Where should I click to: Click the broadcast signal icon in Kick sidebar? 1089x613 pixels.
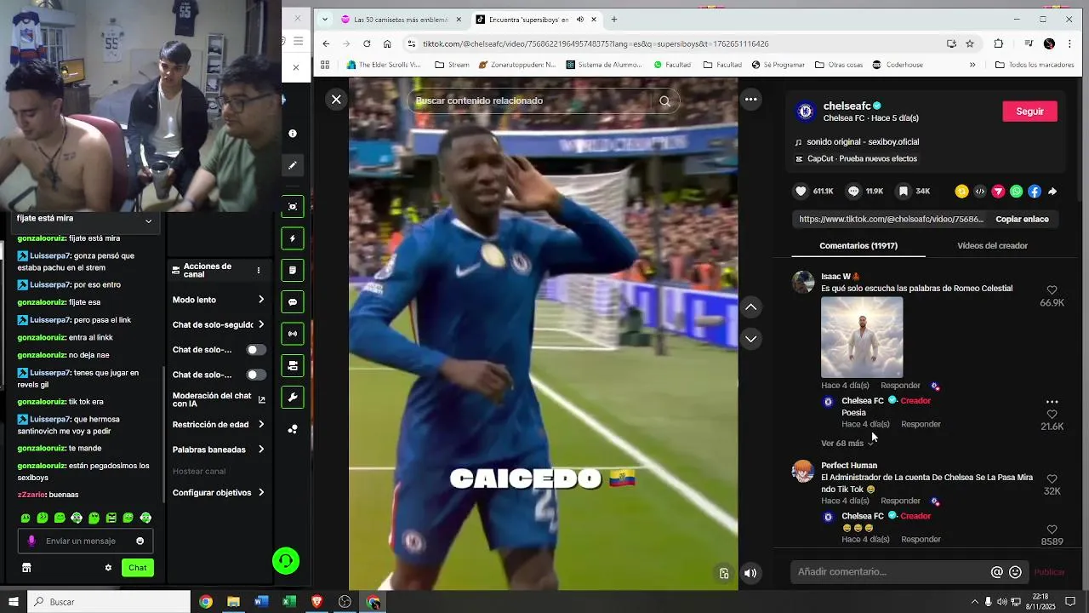(x=293, y=334)
